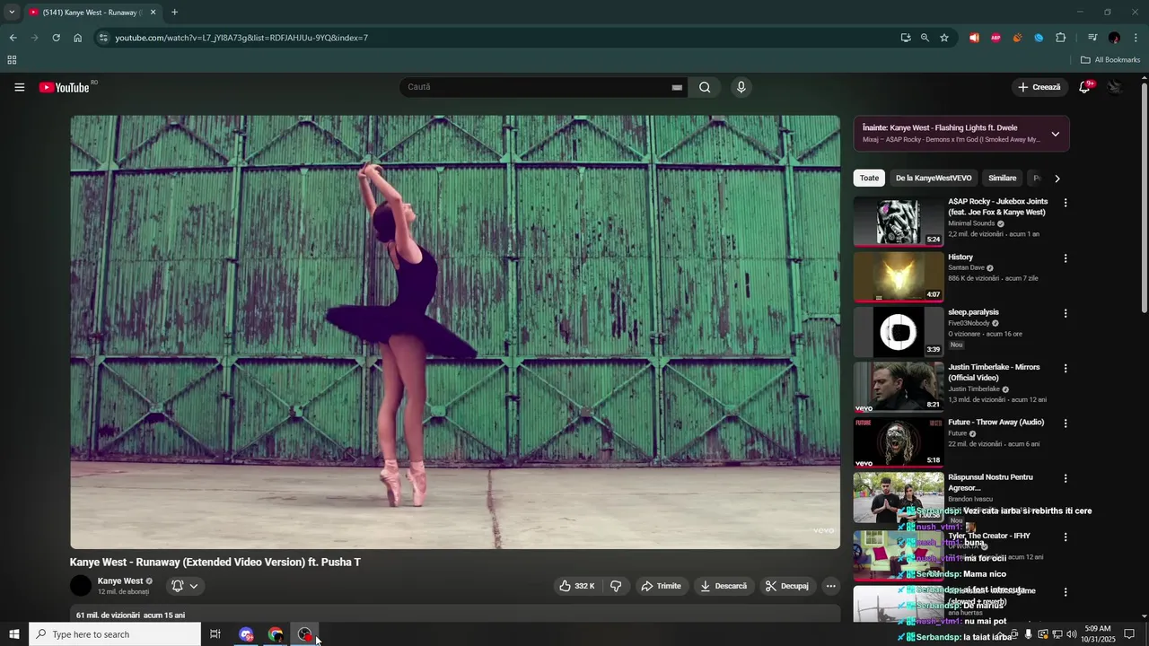This screenshot has height=646, width=1149.
Task: Like the video (332 K)
Action: click(x=577, y=586)
